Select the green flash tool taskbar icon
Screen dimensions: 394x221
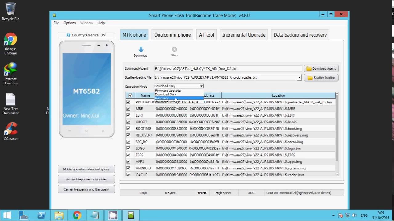pyautogui.click(x=131, y=215)
